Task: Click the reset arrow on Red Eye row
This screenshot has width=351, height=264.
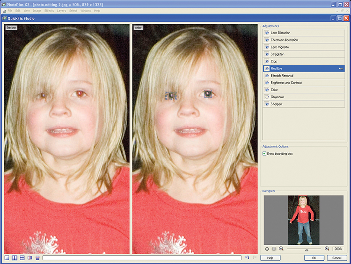Action: [x=341, y=69]
